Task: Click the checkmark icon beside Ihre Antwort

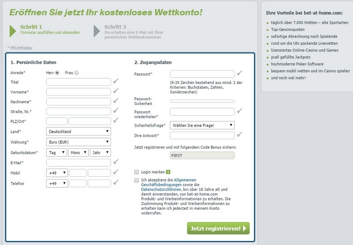Action: 240,134
